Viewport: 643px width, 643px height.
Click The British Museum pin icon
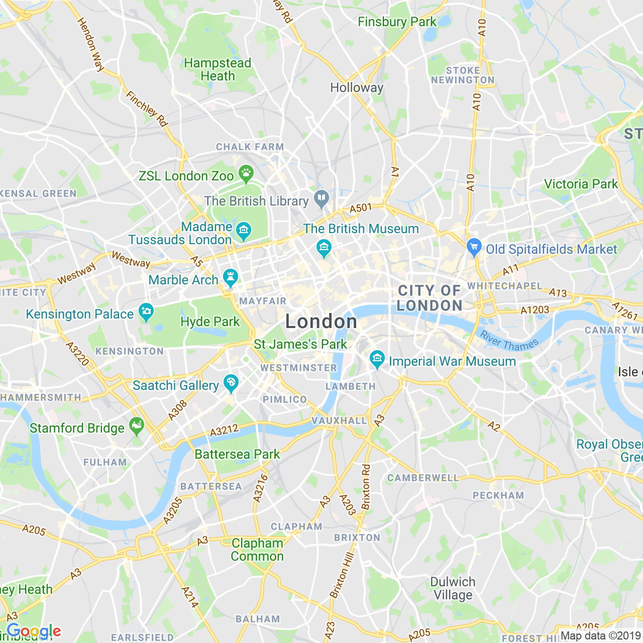[324, 248]
